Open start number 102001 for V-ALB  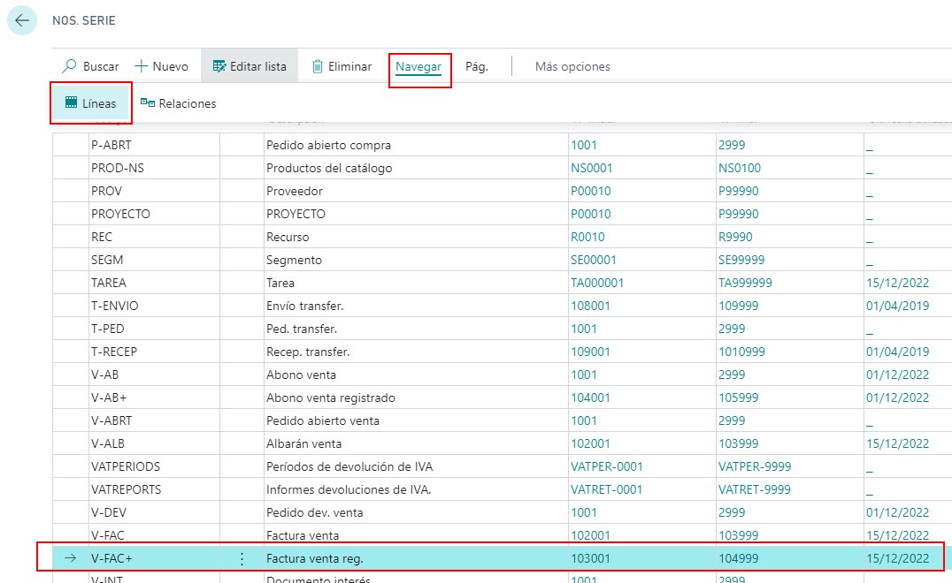590,443
